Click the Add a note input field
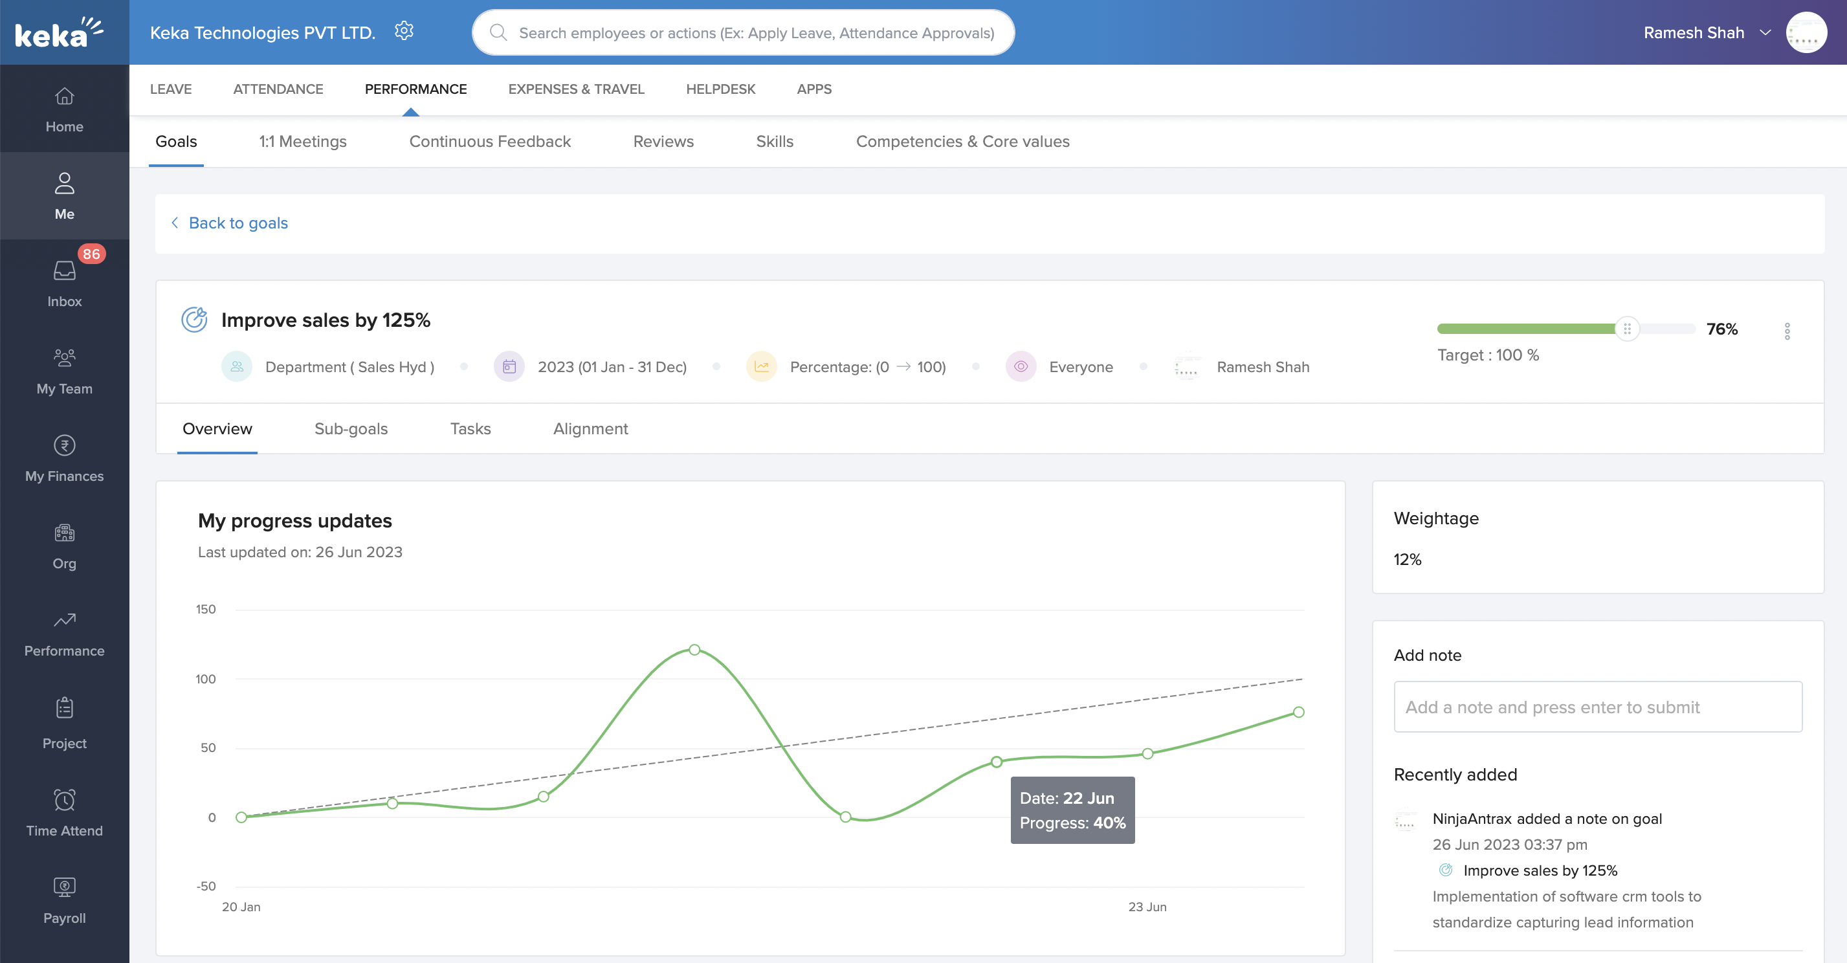Viewport: 1847px width, 963px height. click(1597, 707)
